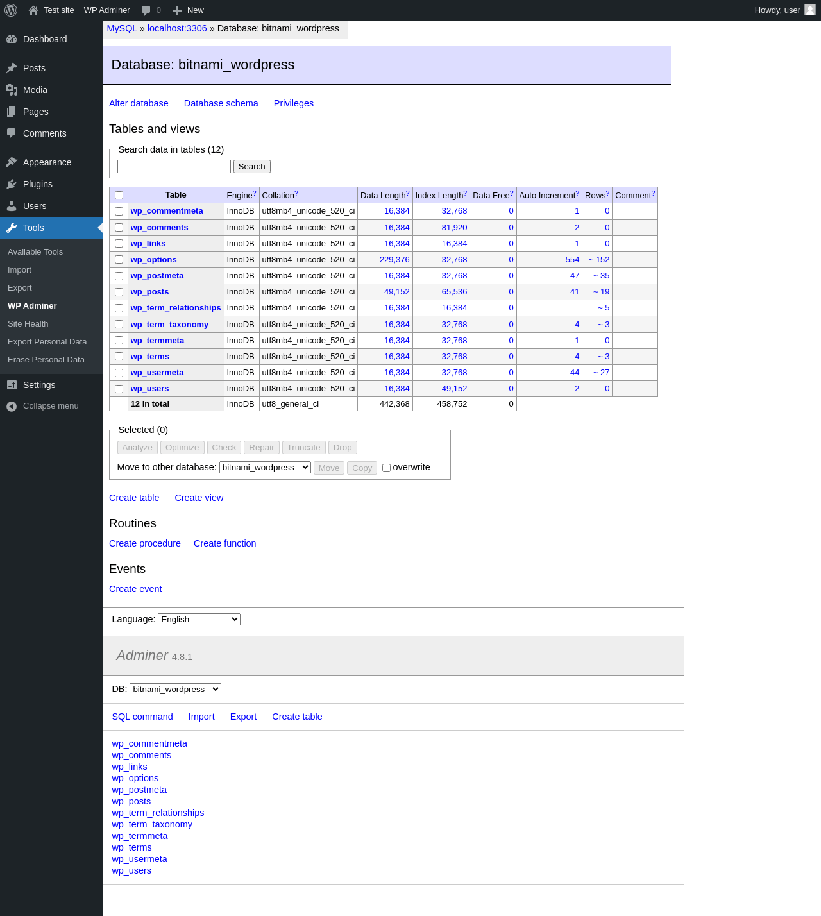Open the Alter database link
This screenshot has height=916, width=821.
point(139,103)
